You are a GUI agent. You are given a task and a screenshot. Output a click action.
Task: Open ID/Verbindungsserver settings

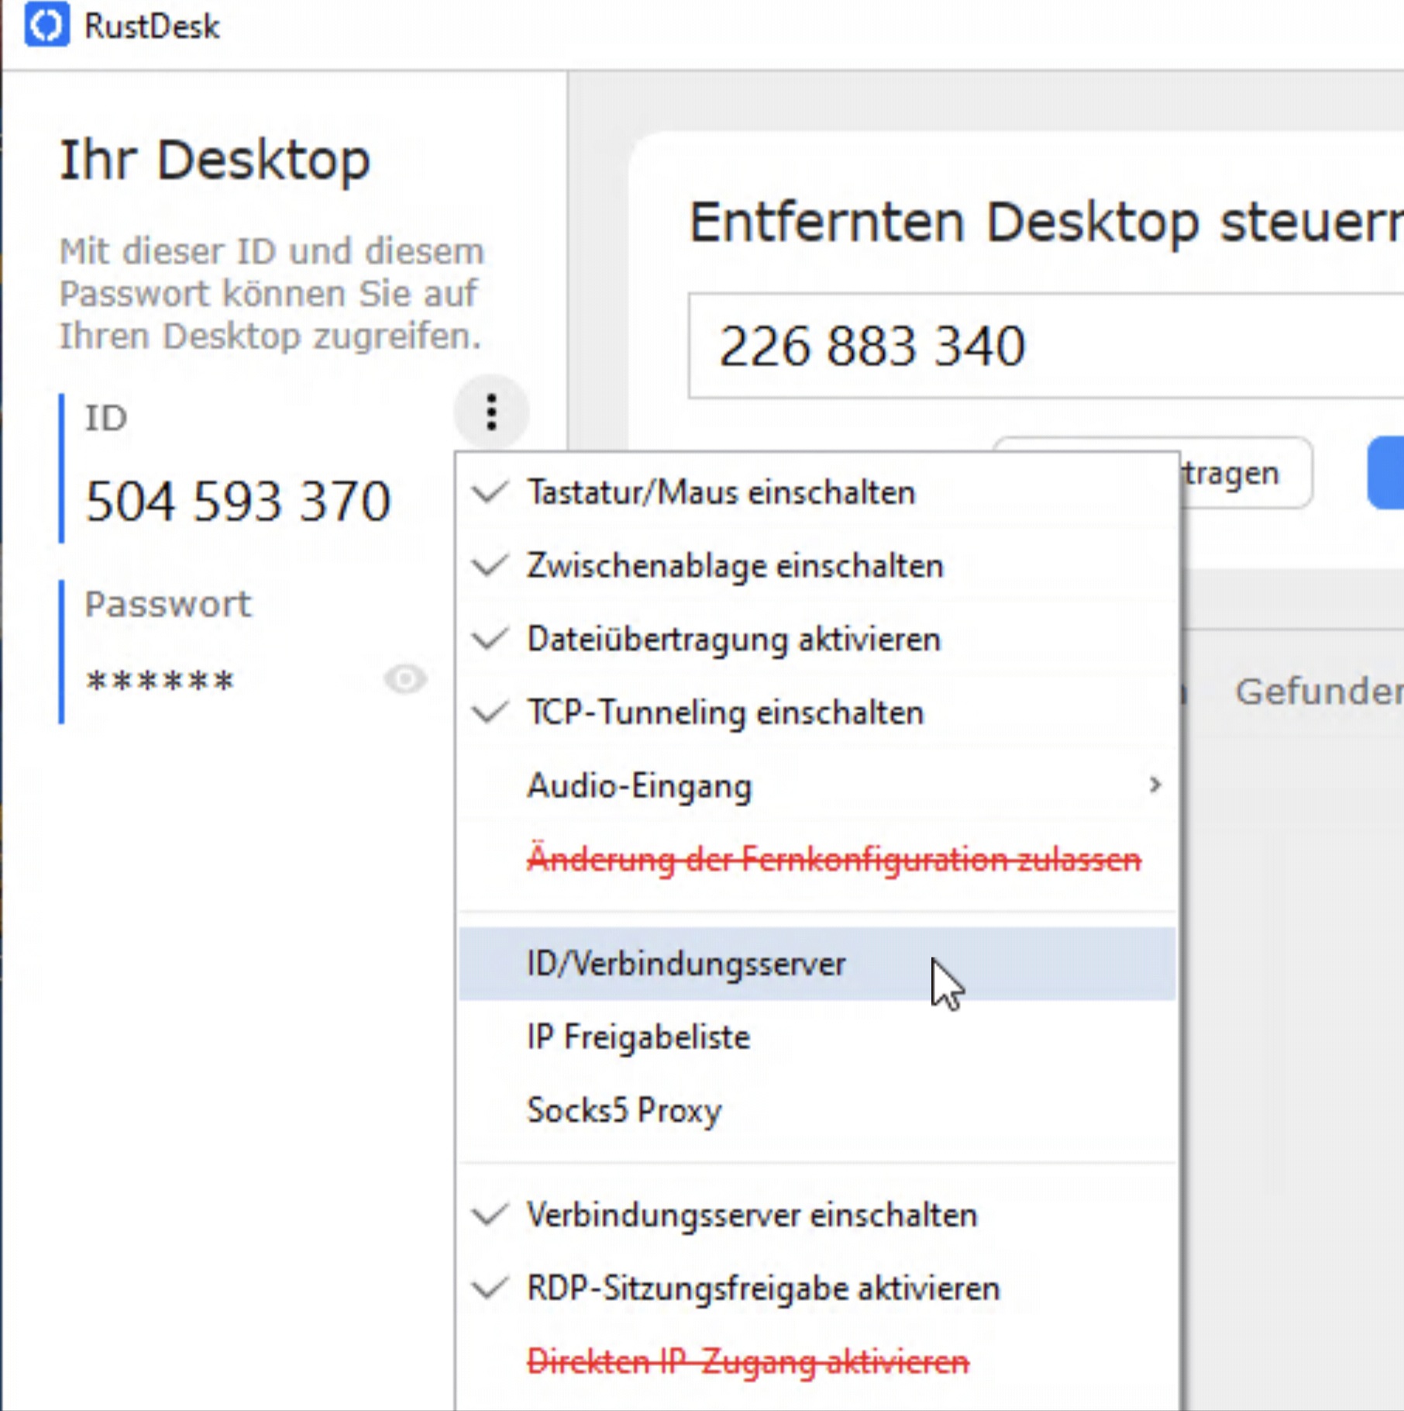[686, 964]
